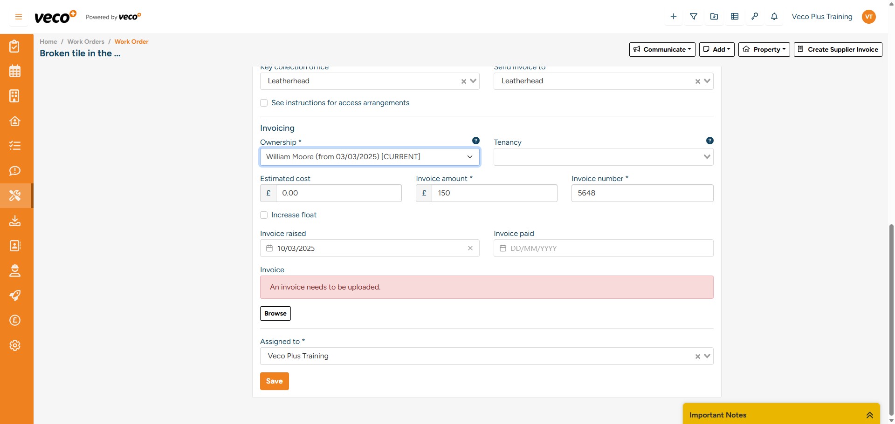Follow the 'Work Orders' breadcrumb link

[x=86, y=41]
